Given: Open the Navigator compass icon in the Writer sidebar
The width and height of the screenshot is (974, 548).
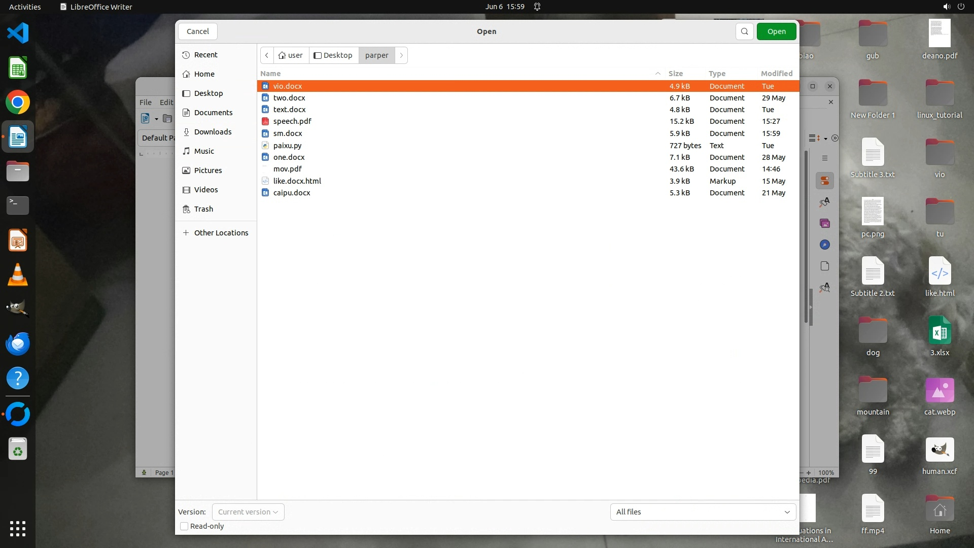Looking at the screenshot, I should click(x=825, y=245).
